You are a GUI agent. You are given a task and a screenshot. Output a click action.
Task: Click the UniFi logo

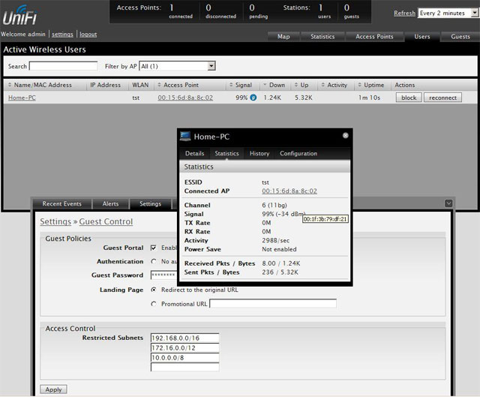pos(20,15)
